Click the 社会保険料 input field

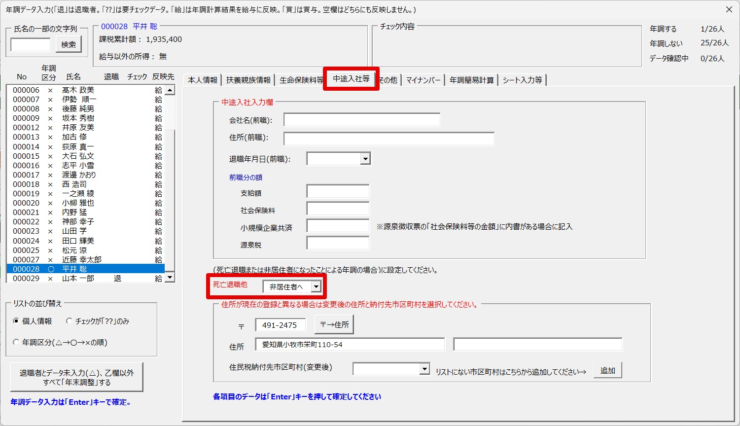[x=338, y=209]
